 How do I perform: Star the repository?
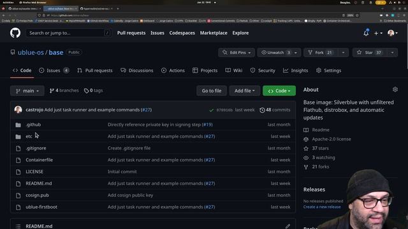369,52
